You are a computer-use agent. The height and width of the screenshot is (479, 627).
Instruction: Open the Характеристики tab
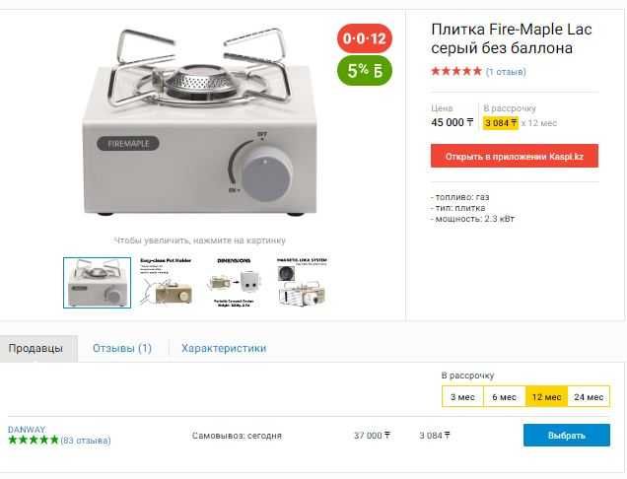pos(224,348)
